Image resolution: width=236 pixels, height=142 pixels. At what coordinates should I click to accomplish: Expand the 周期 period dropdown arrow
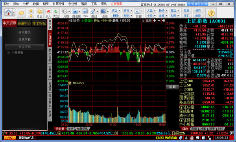tap(69, 11)
